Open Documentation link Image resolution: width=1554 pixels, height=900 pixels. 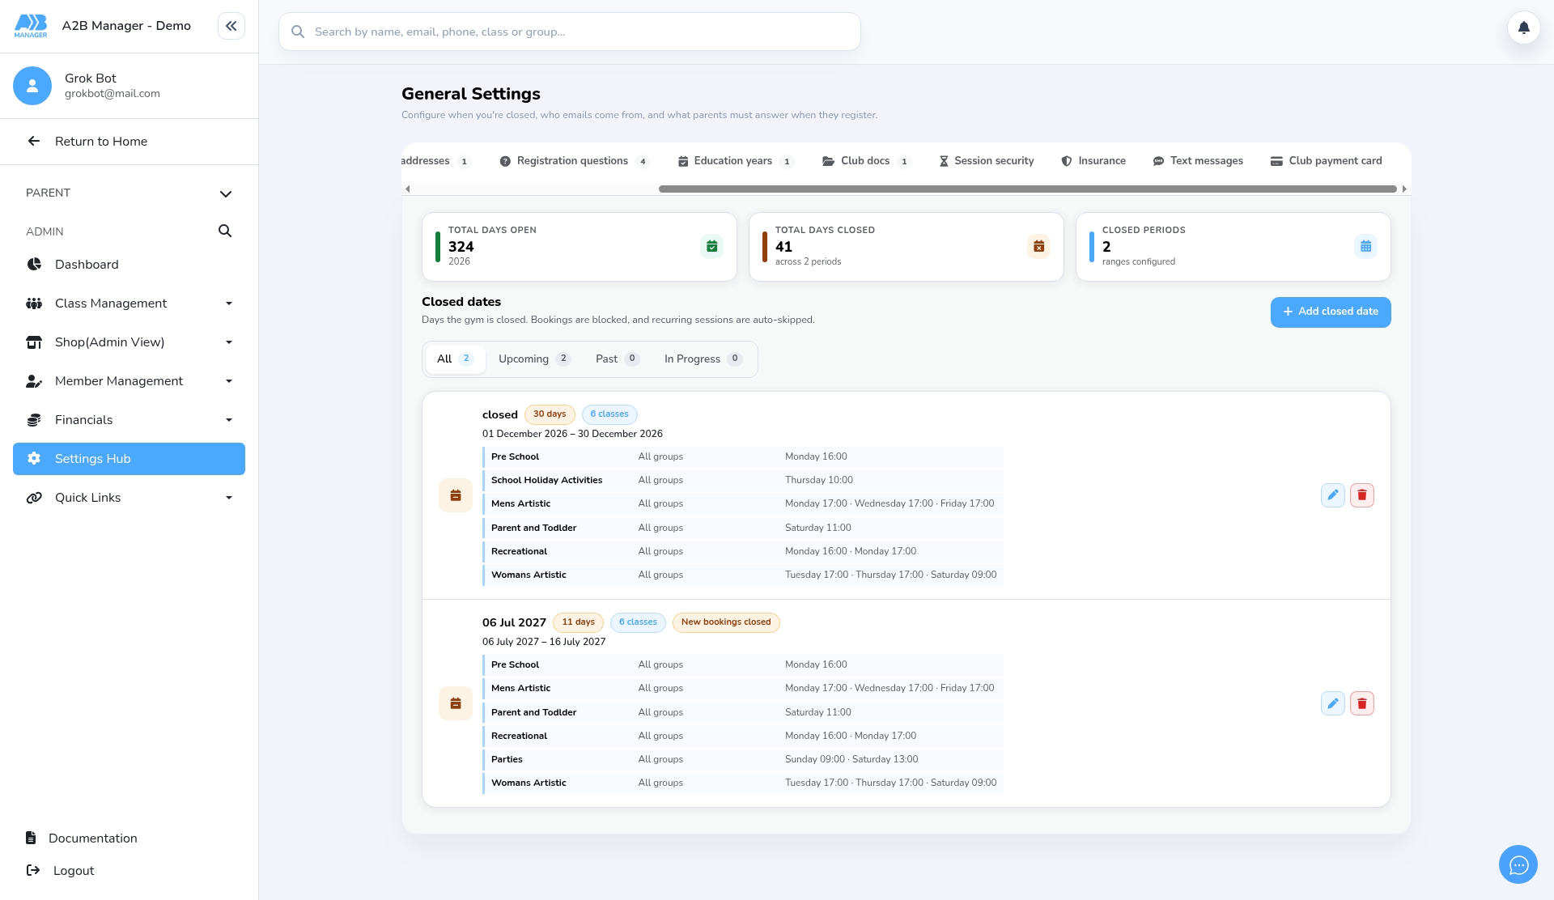pyautogui.click(x=82, y=838)
